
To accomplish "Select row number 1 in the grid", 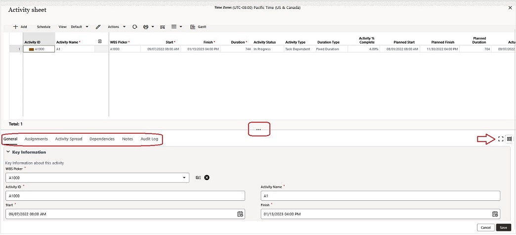I will 16,49.
